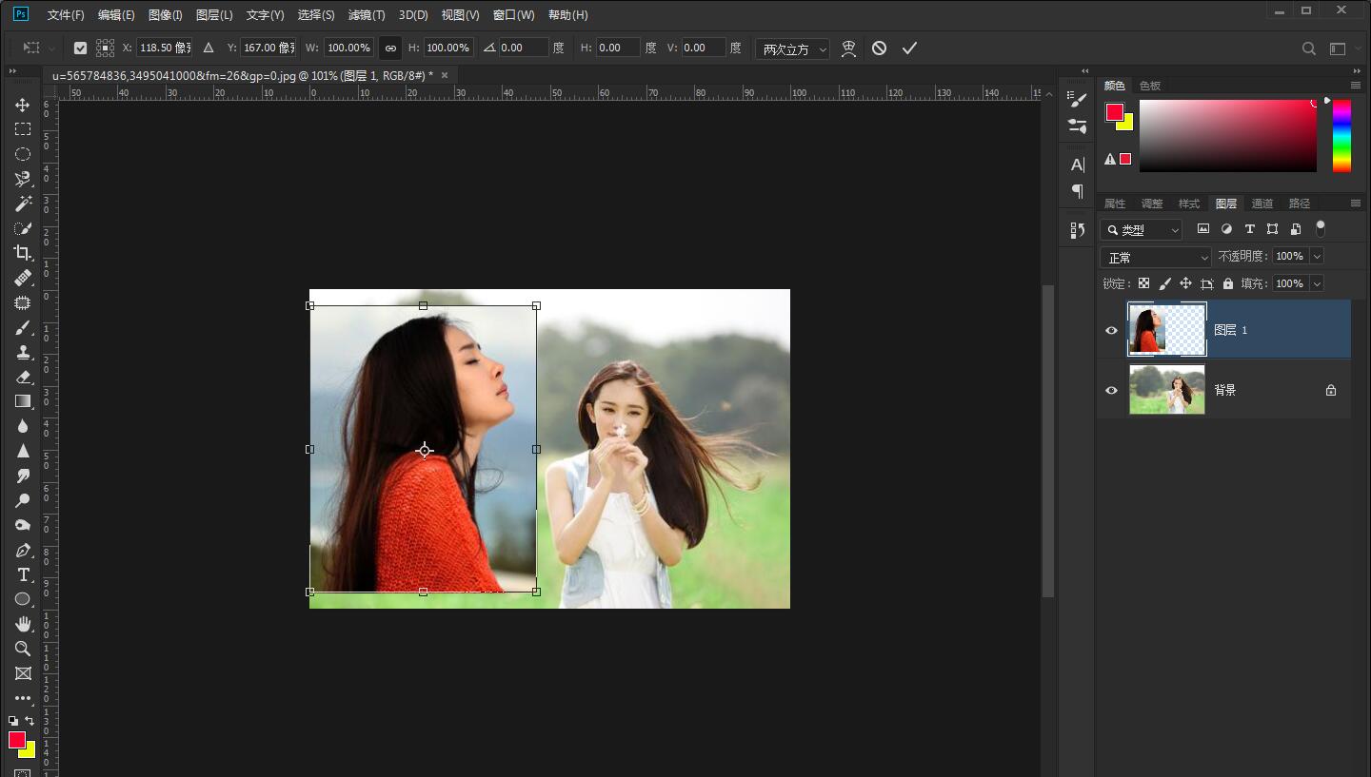Toggle prevent artboard auto-nesting lock
1371x777 pixels.
pos(1207,283)
